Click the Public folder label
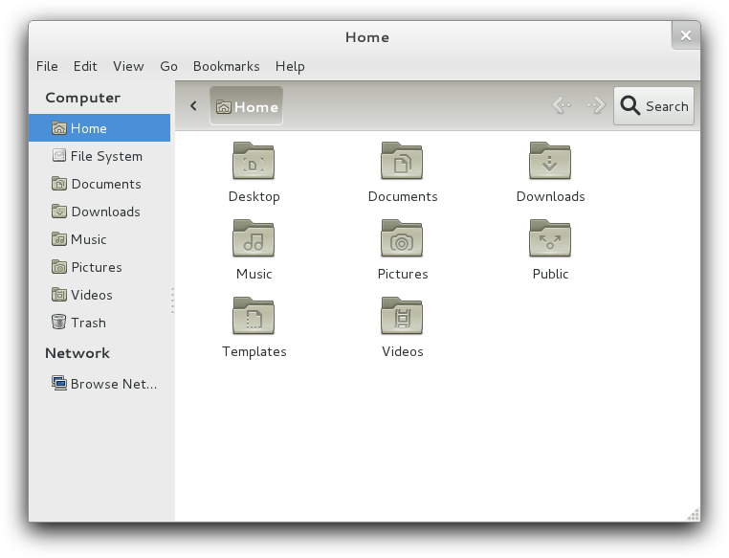The height and width of the screenshot is (558, 729). [x=550, y=274]
